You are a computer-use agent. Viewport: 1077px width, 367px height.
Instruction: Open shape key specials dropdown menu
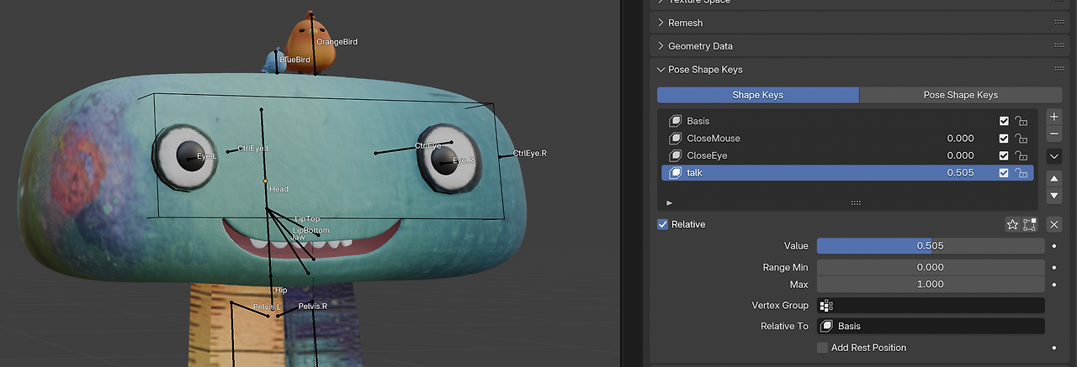click(x=1054, y=156)
